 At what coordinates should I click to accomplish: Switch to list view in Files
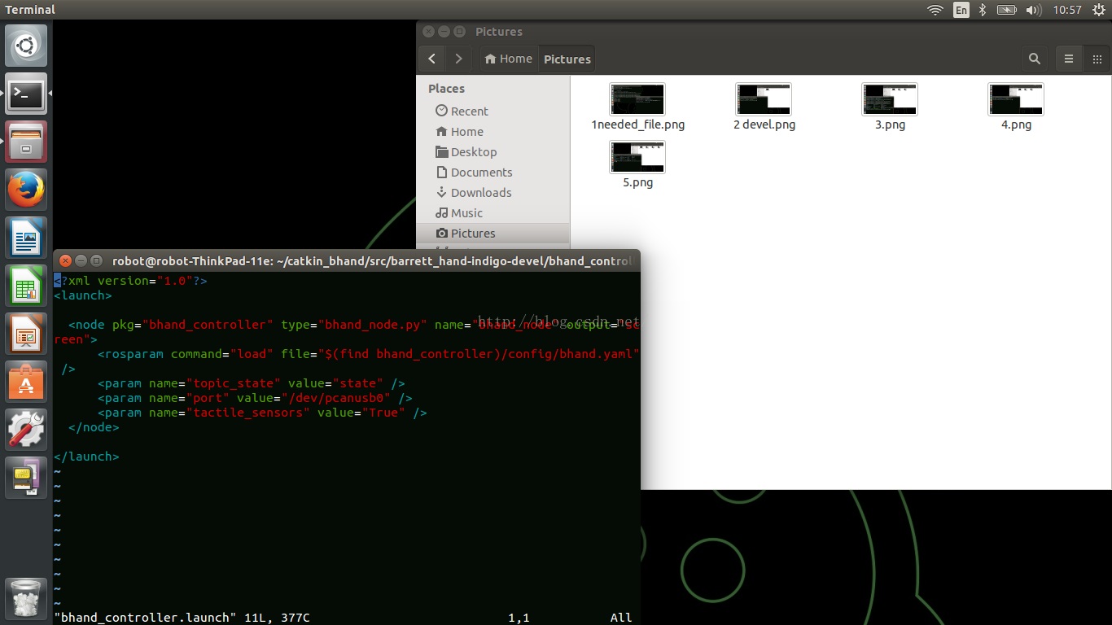tap(1069, 59)
